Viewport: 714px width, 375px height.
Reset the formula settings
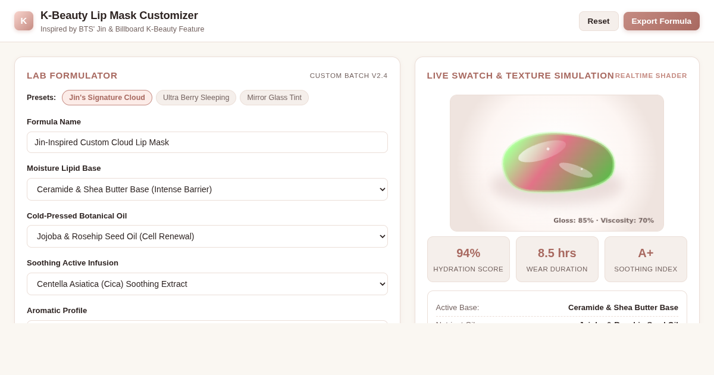(x=599, y=21)
